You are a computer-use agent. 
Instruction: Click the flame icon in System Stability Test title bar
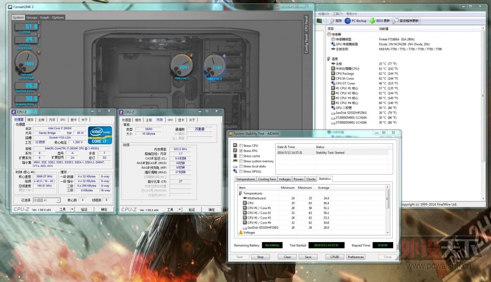click(231, 133)
